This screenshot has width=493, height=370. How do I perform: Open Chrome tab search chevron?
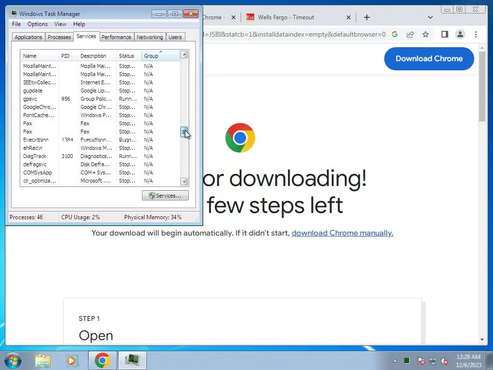(430, 17)
